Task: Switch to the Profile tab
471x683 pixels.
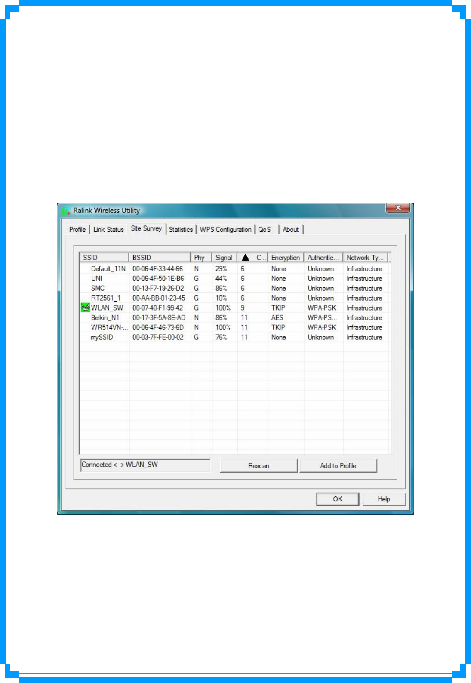Action: click(x=77, y=230)
